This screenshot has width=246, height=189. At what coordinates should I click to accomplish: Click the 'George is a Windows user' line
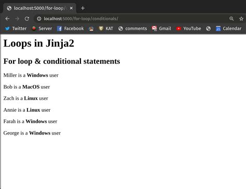(32, 133)
